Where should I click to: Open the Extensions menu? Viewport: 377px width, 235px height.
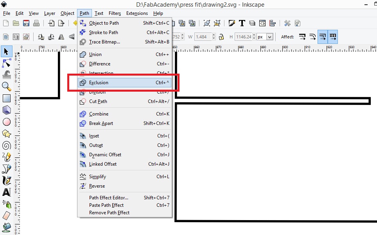[x=137, y=13]
